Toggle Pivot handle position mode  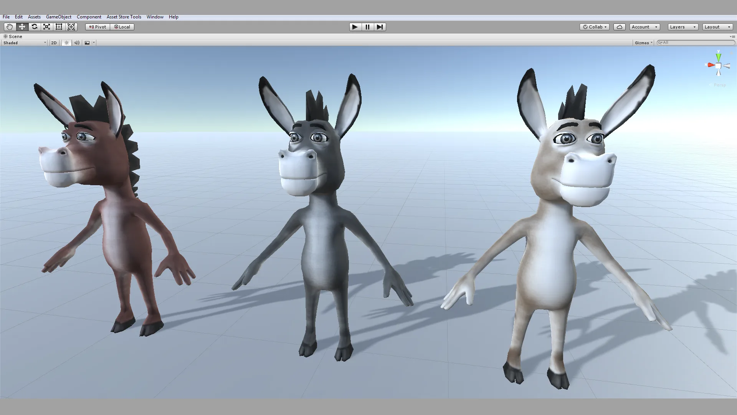point(98,27)
